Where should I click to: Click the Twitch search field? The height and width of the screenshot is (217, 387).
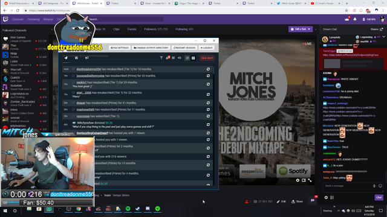tap(126, 19)
